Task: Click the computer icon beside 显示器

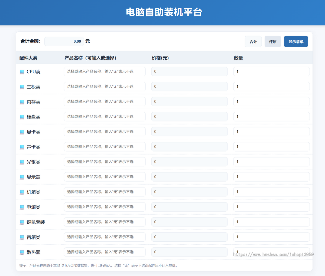Action: [x=22, y=177]
